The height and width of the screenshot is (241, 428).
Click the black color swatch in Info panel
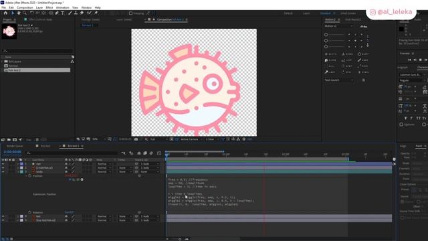(401, 29)
